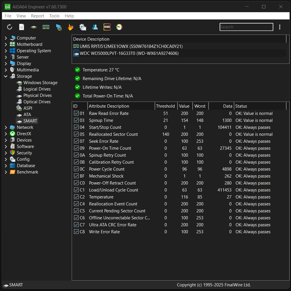Open the memory module benchmark icon
The image size is (291, 291).
pyautogui.click(x=46, y=27)
